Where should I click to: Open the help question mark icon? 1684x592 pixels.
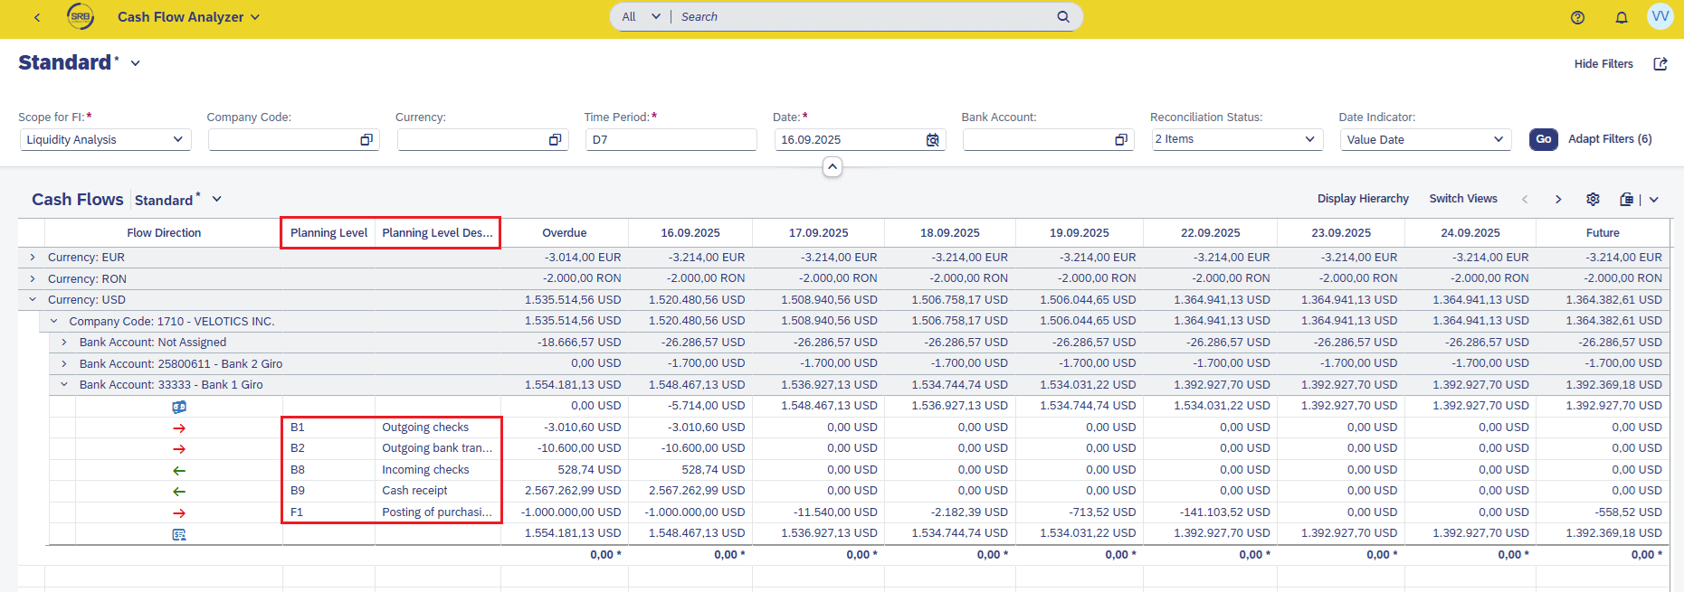[x=1577, y=17]
